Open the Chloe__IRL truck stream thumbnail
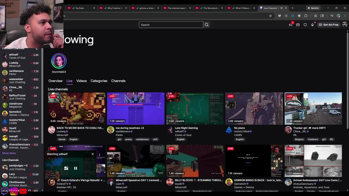 tap(313, 108)
